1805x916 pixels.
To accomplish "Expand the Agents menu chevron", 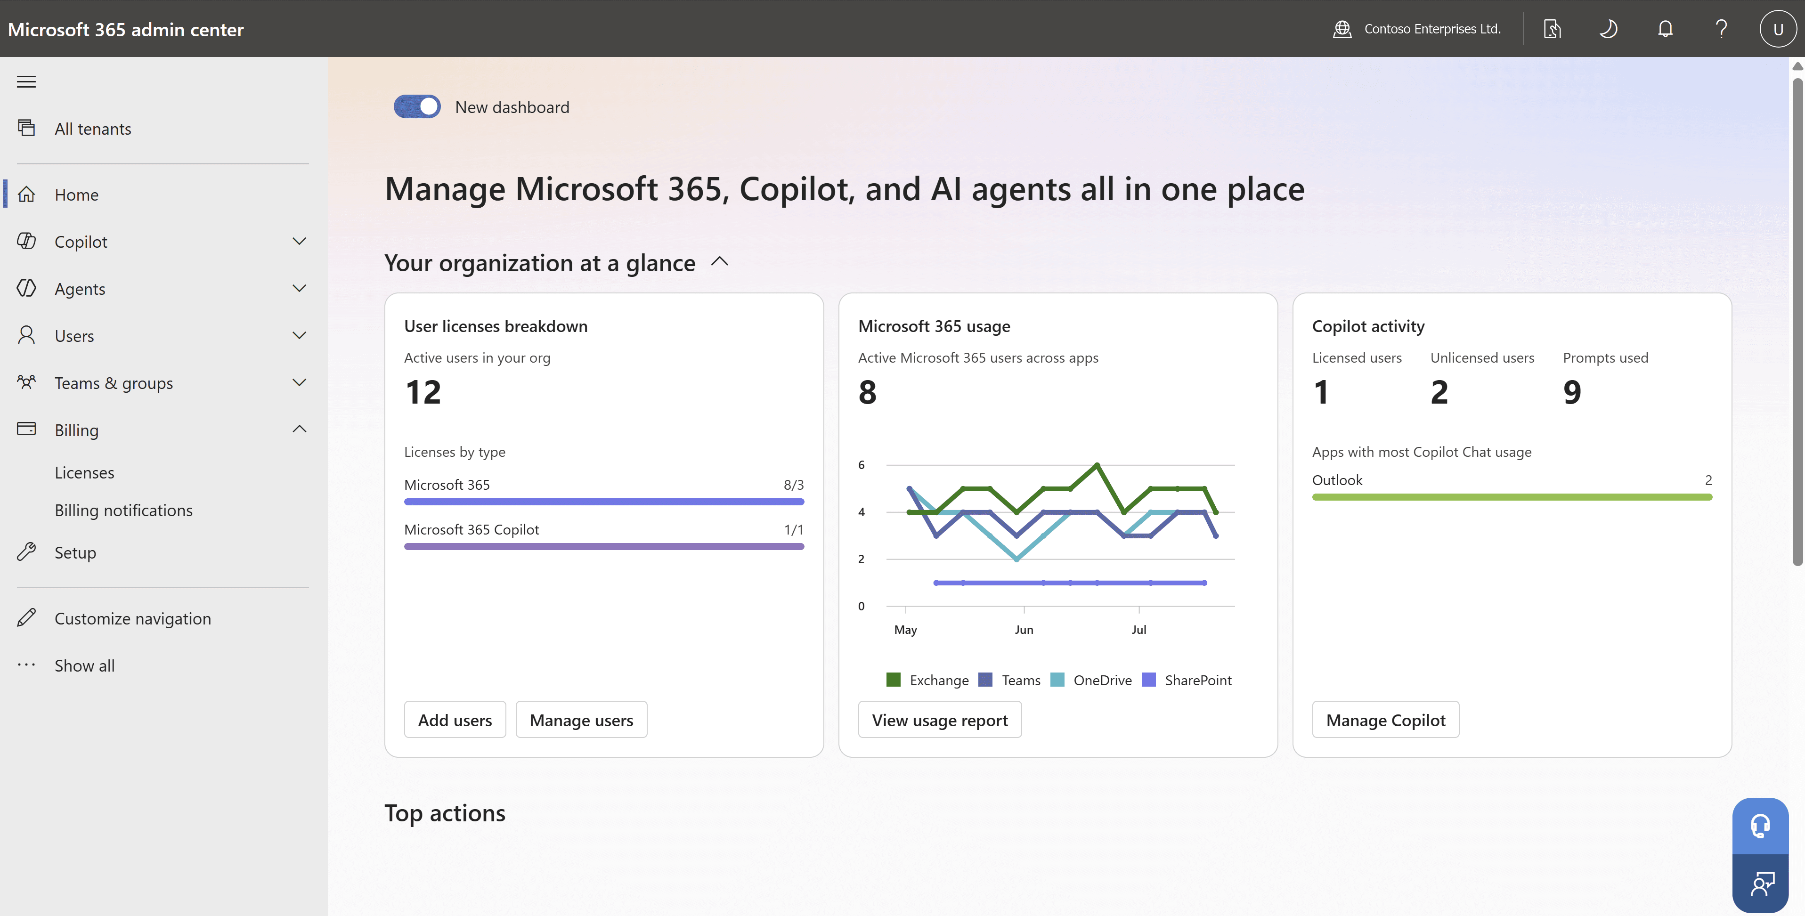I will [x=299, y=288].
